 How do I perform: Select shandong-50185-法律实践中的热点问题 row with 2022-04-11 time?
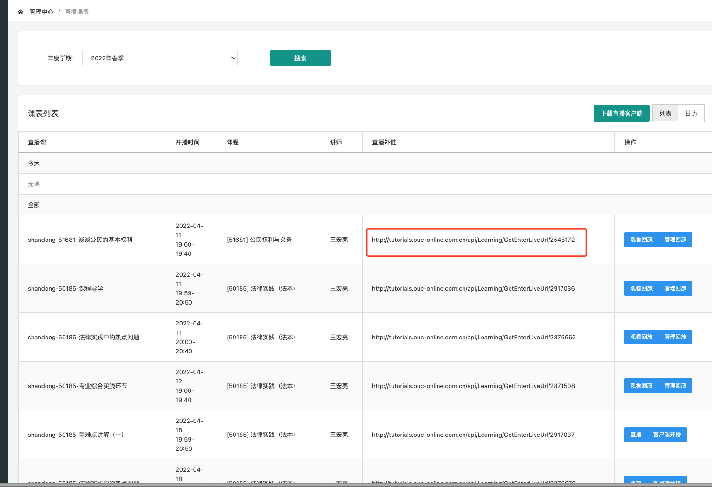click(x=84, y=337)
